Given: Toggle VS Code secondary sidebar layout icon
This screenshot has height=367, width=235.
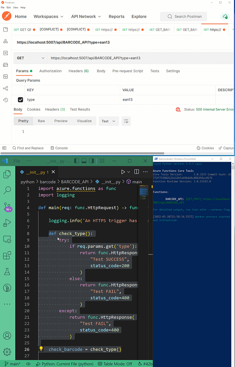Looking at the screenshot, I should 91,161.
